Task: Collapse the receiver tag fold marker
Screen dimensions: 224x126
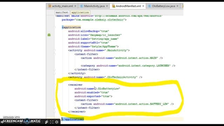Action: pyautogui.click(x=54, y=85)
